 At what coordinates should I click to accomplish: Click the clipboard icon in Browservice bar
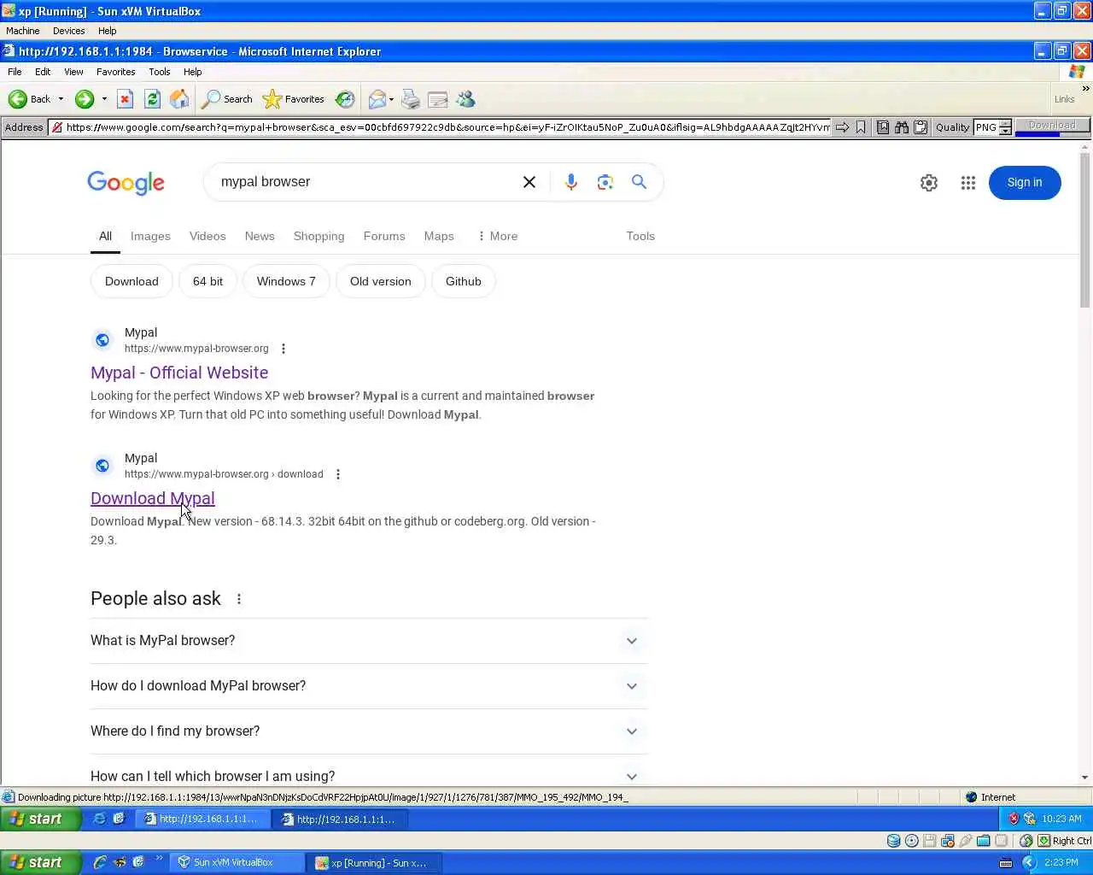pyautogui.click(x=921, y=127)
